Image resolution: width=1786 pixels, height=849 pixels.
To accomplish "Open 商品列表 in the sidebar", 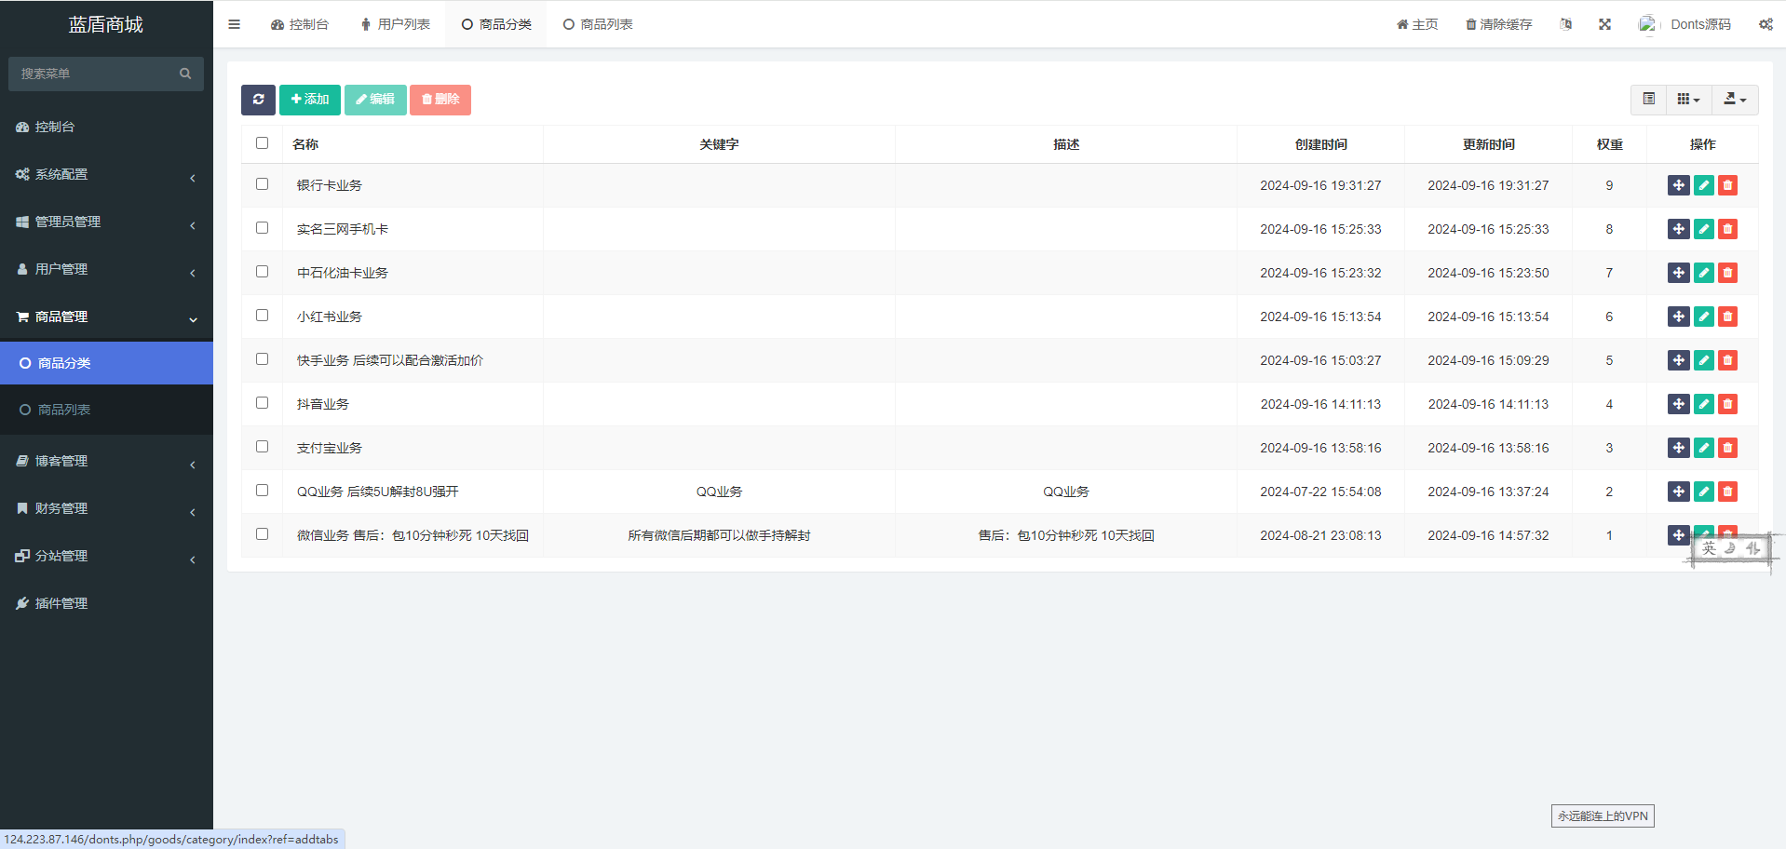I will 106,411.
